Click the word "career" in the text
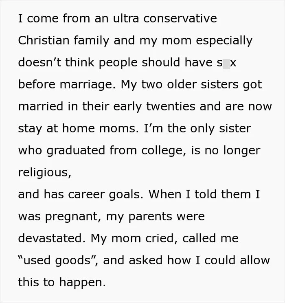 (x=86, y=194)
